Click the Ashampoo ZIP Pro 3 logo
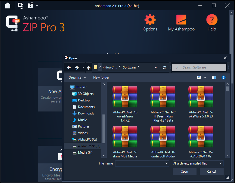 pos(35,23)
